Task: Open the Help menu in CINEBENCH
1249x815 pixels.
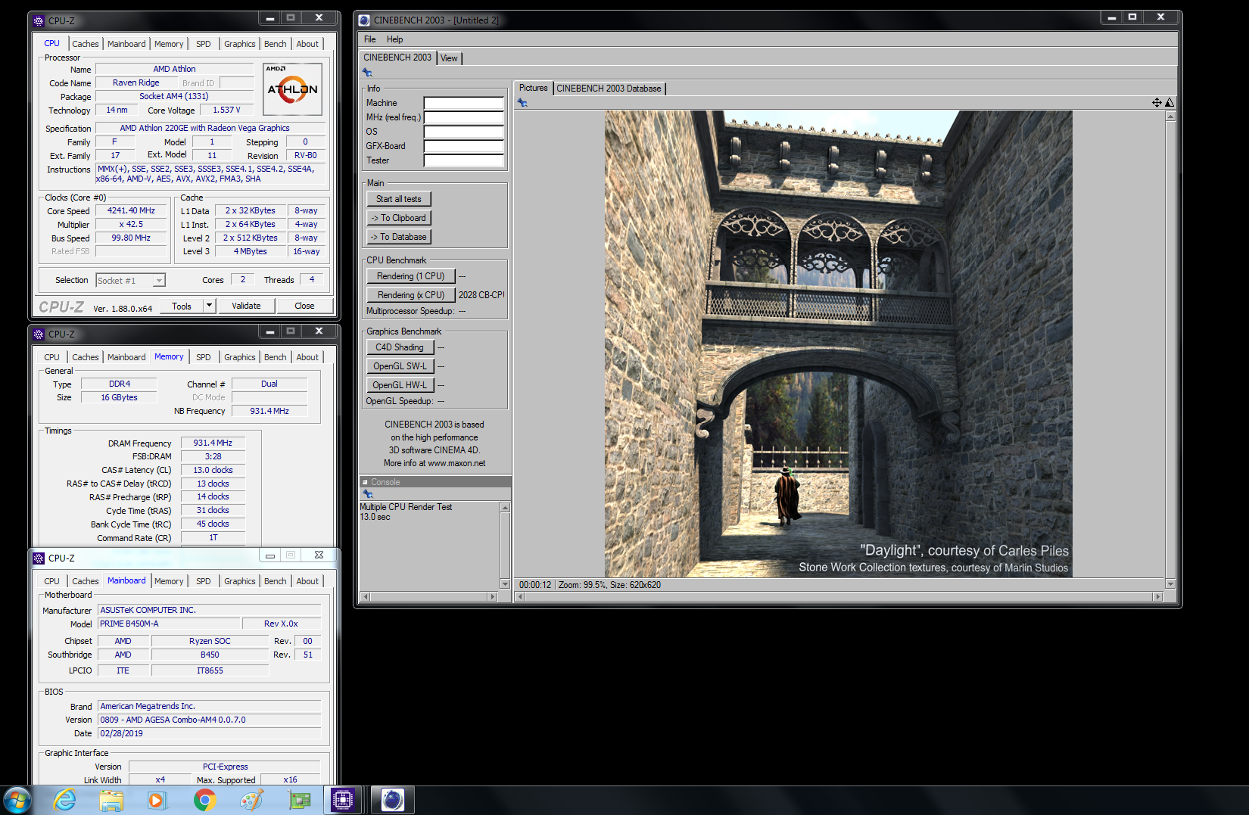Action: click(x=394, y=39)
